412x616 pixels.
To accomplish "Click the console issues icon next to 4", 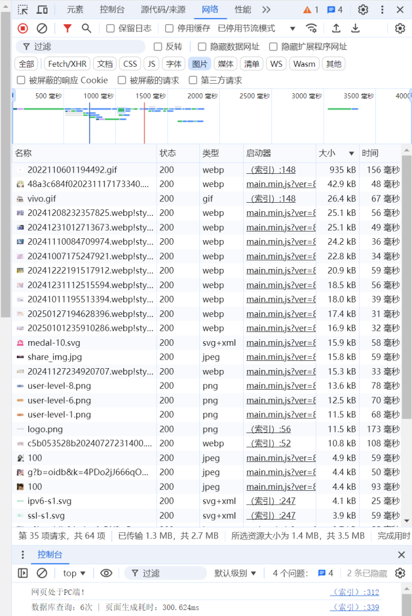I will [322, 573].
